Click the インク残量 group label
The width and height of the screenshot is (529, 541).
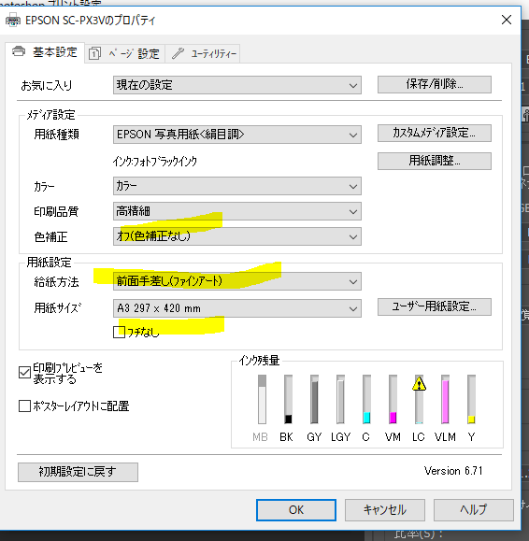[259, 361]
